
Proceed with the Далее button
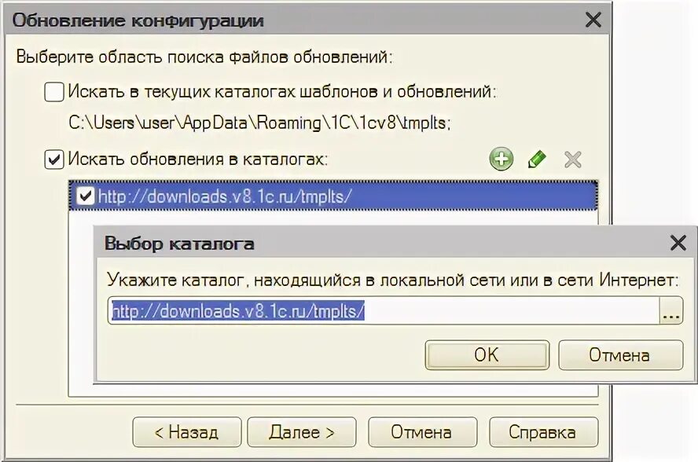tap(302, 431)
